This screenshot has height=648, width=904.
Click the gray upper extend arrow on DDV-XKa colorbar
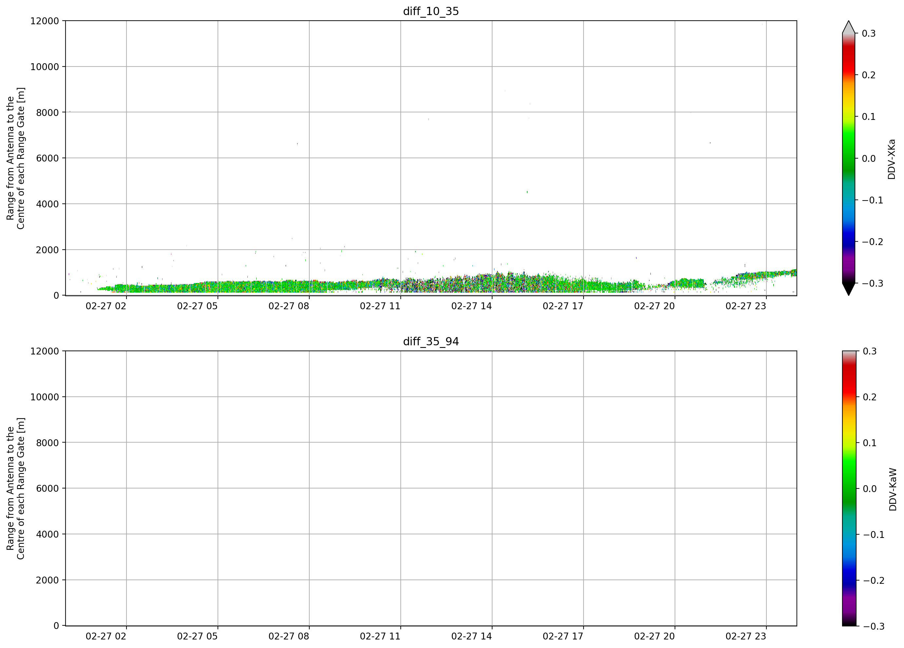(x=849, y=27)
